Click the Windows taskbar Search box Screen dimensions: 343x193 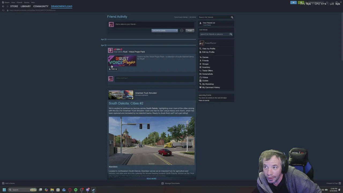pos(23,190)
